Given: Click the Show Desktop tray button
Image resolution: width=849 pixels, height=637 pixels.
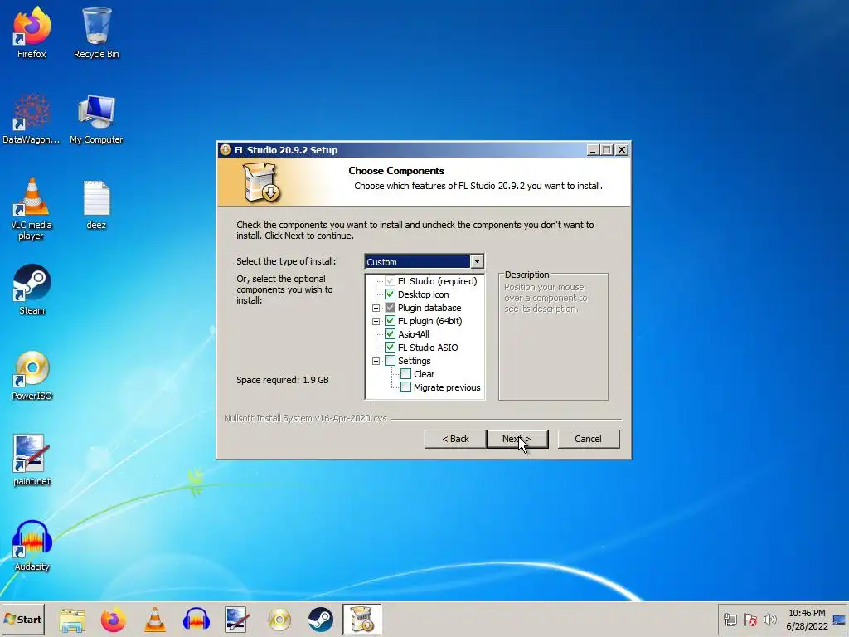Looking at the screenshot, I should [840, 620].
